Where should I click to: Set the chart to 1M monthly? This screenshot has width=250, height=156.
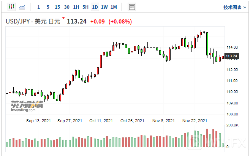tap(114, 7)
